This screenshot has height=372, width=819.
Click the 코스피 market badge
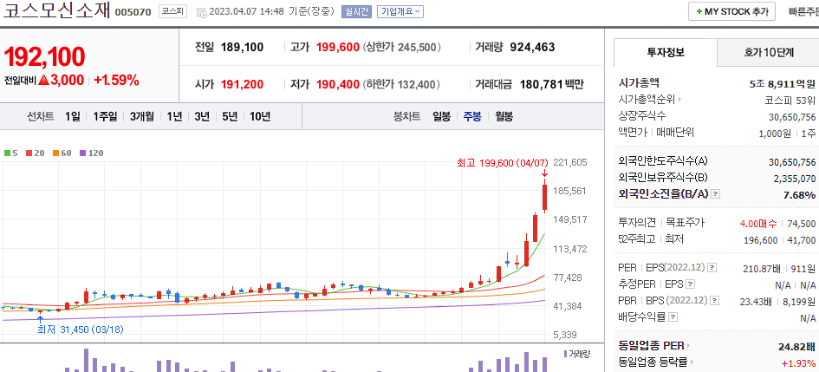172,11
